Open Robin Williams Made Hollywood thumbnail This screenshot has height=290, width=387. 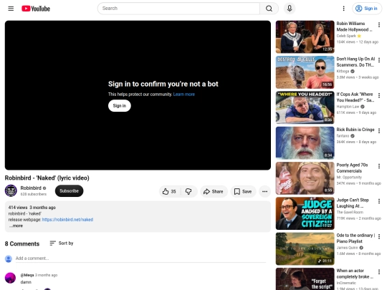click(x=305, y=37)
